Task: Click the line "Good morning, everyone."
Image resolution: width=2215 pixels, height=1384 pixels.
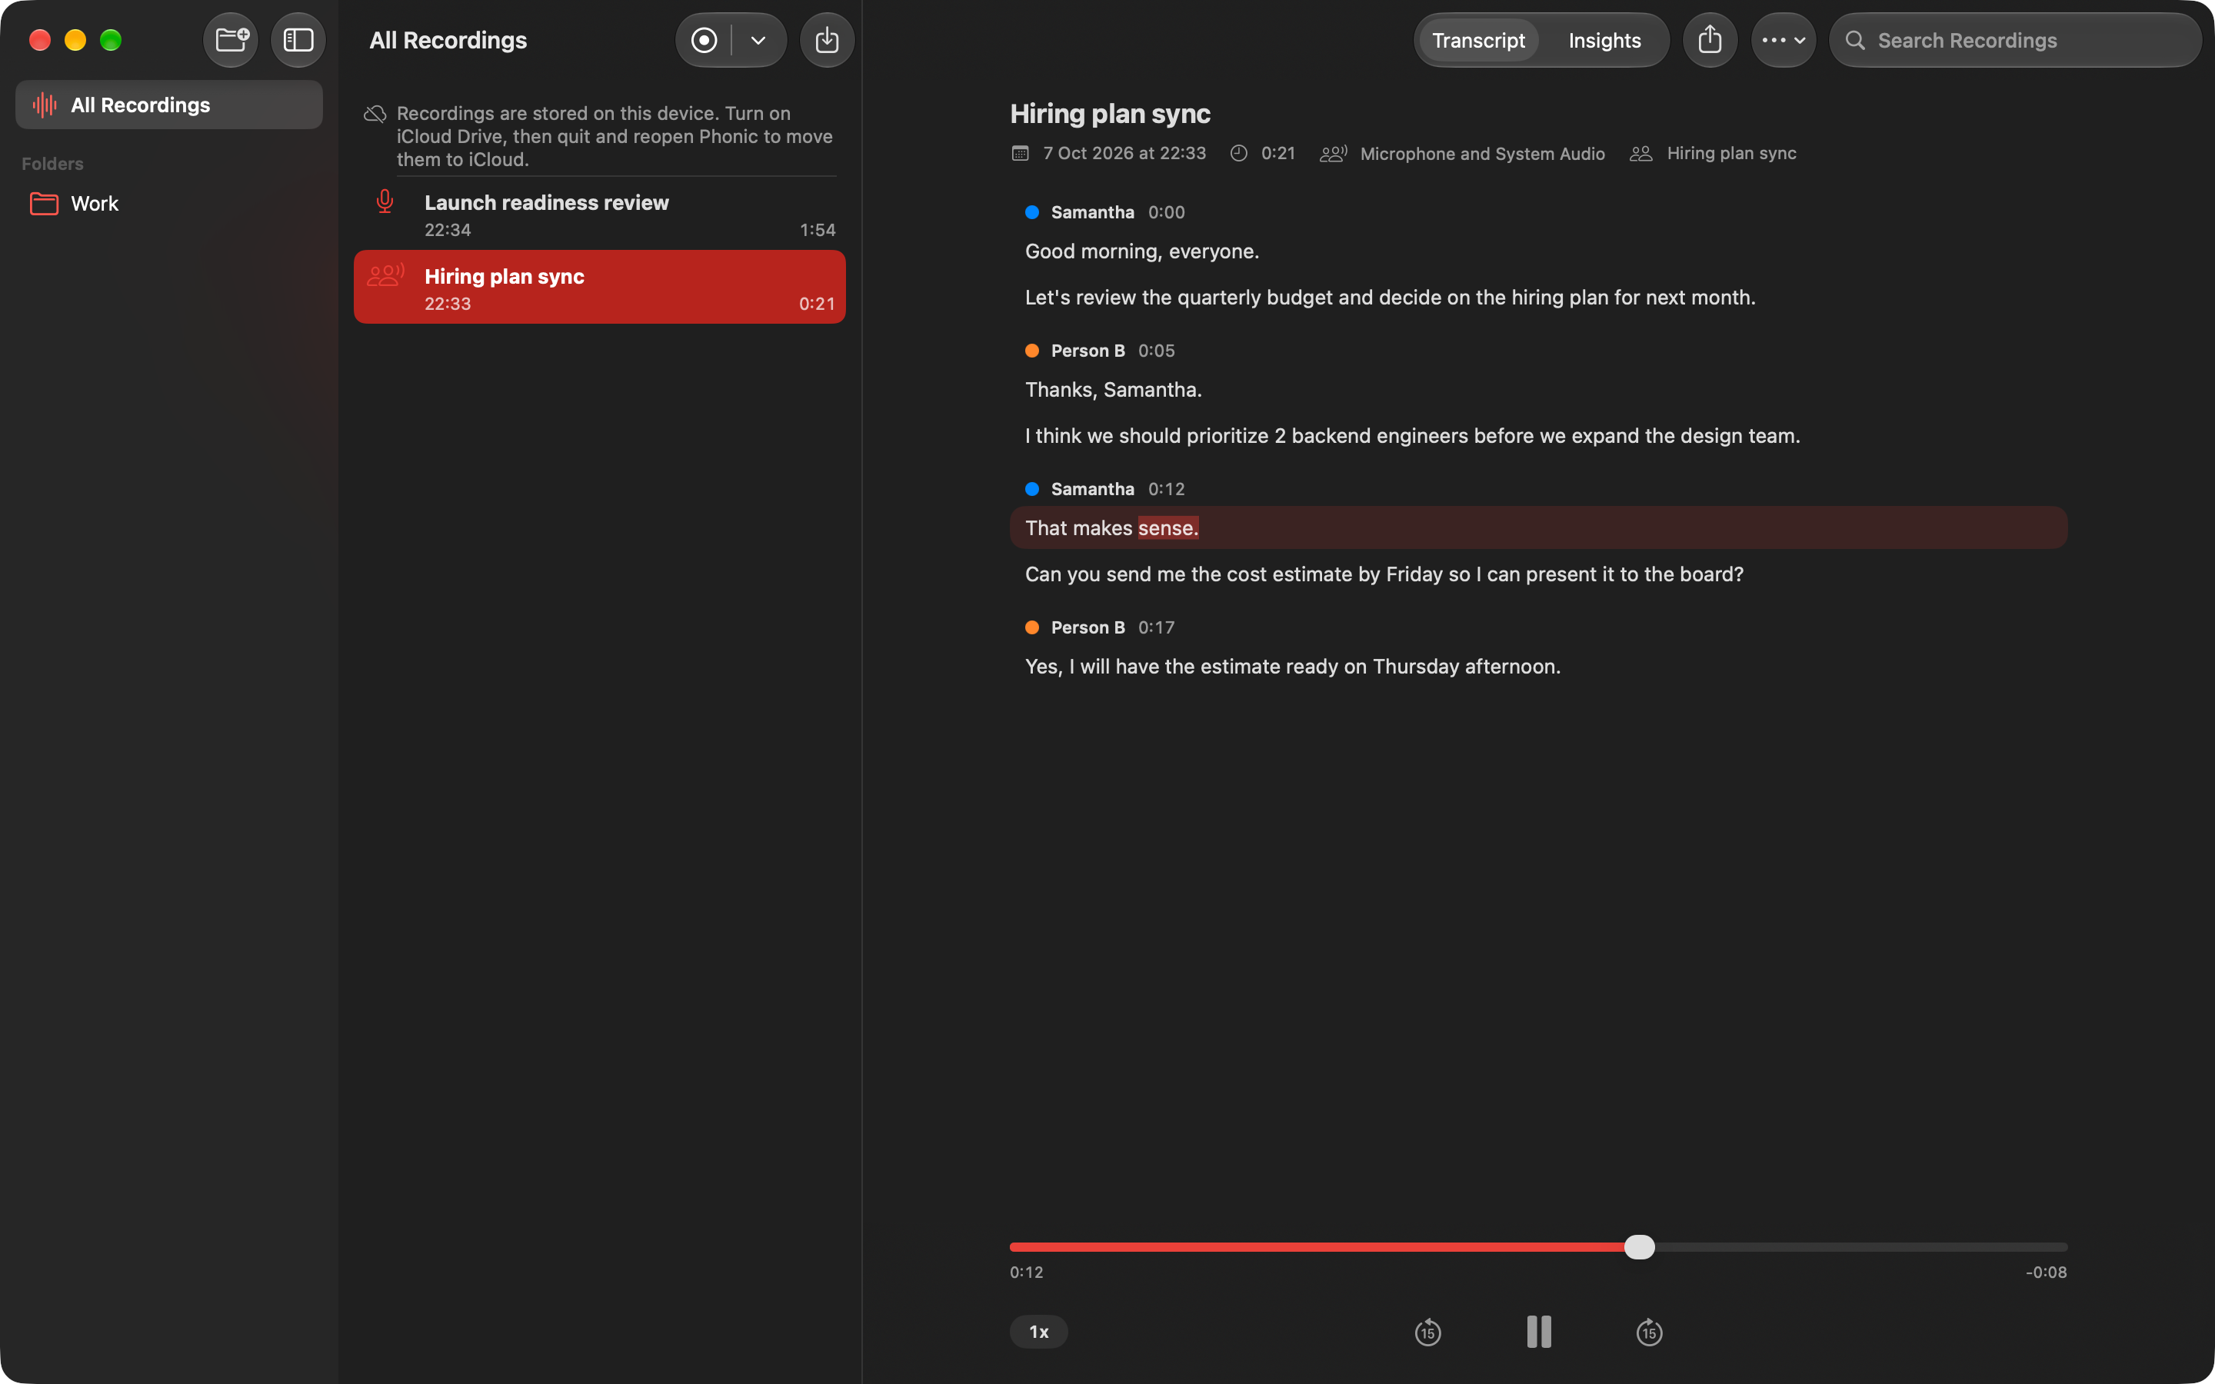Action: point(1142,251)
